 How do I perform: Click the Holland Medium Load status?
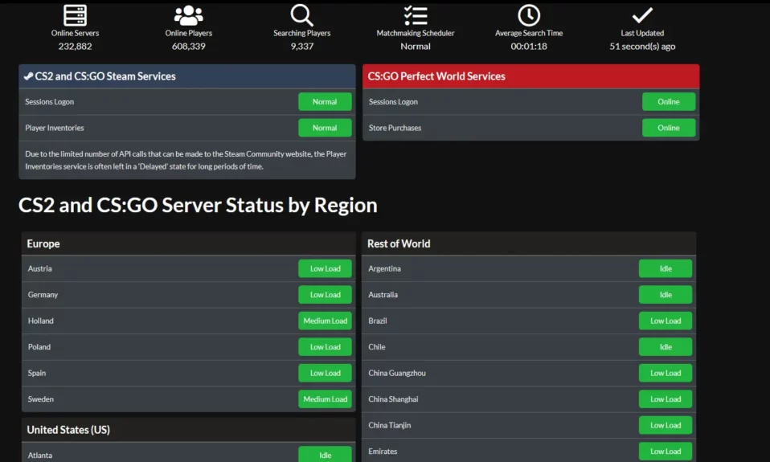325,321
